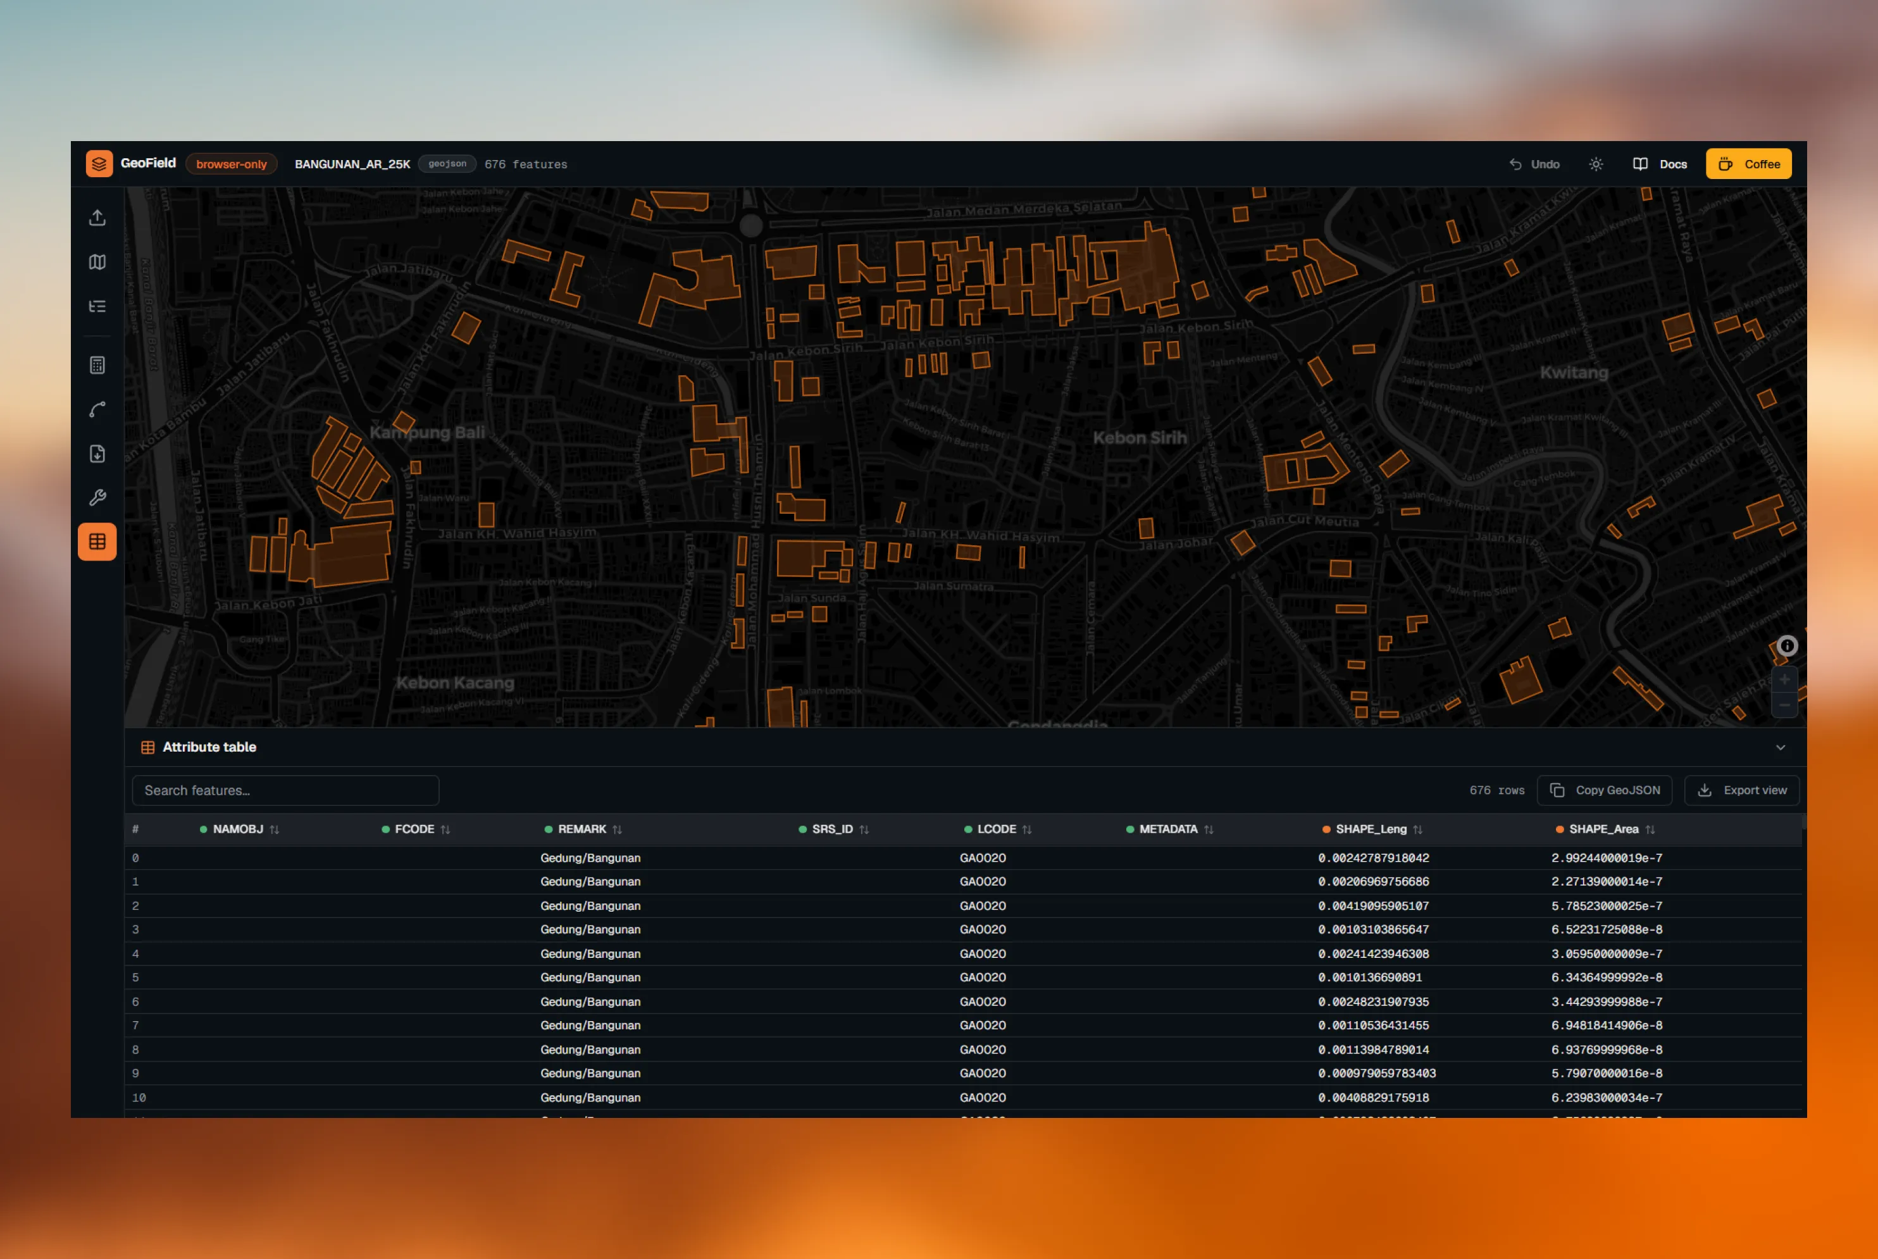1878x1259 pixels.
Task: Open the upload data sidebar icon
Action: coord(97,218)
